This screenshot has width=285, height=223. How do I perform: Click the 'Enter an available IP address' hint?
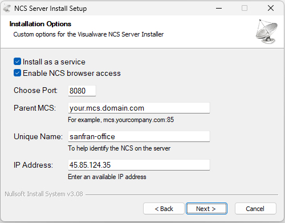tap(107, 177)
